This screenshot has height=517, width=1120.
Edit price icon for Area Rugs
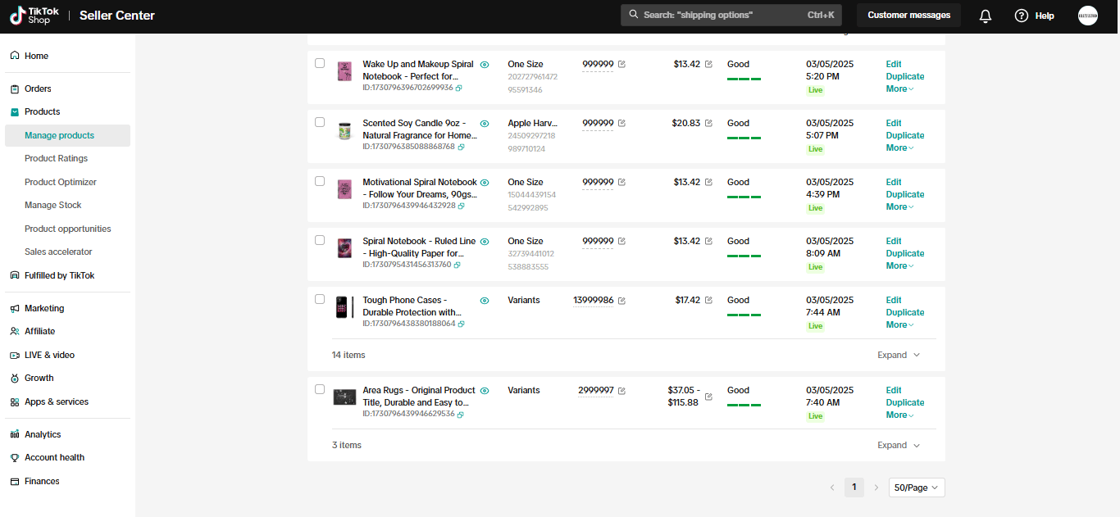point(708,397)
